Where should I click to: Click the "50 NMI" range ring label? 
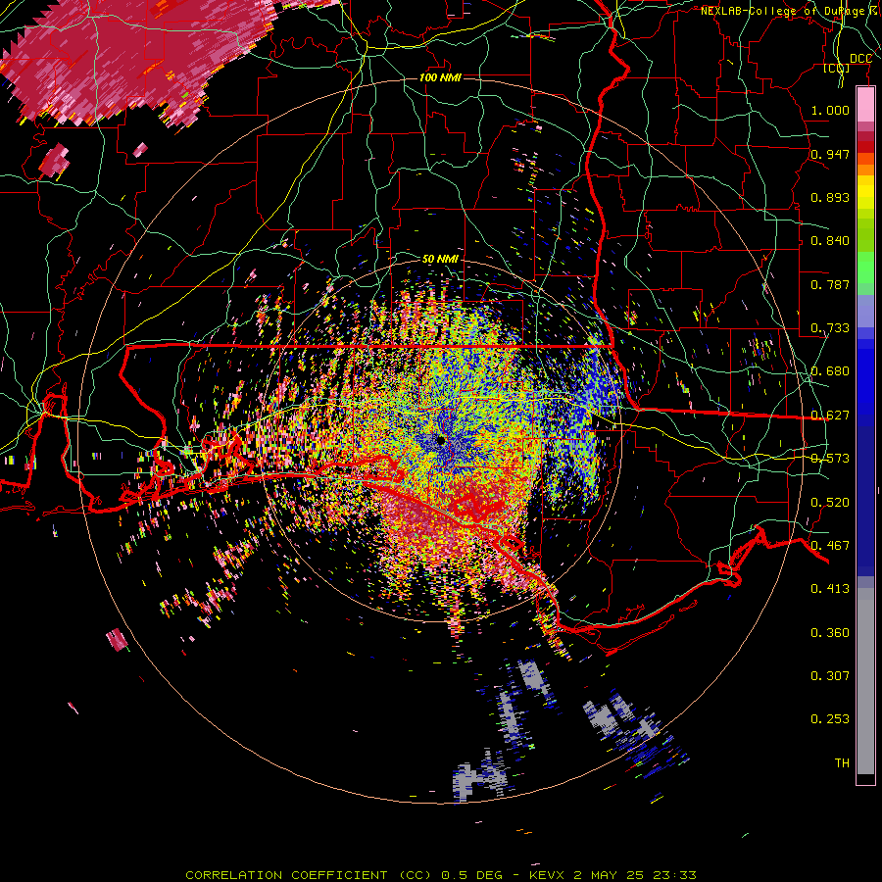pos(440,259)
